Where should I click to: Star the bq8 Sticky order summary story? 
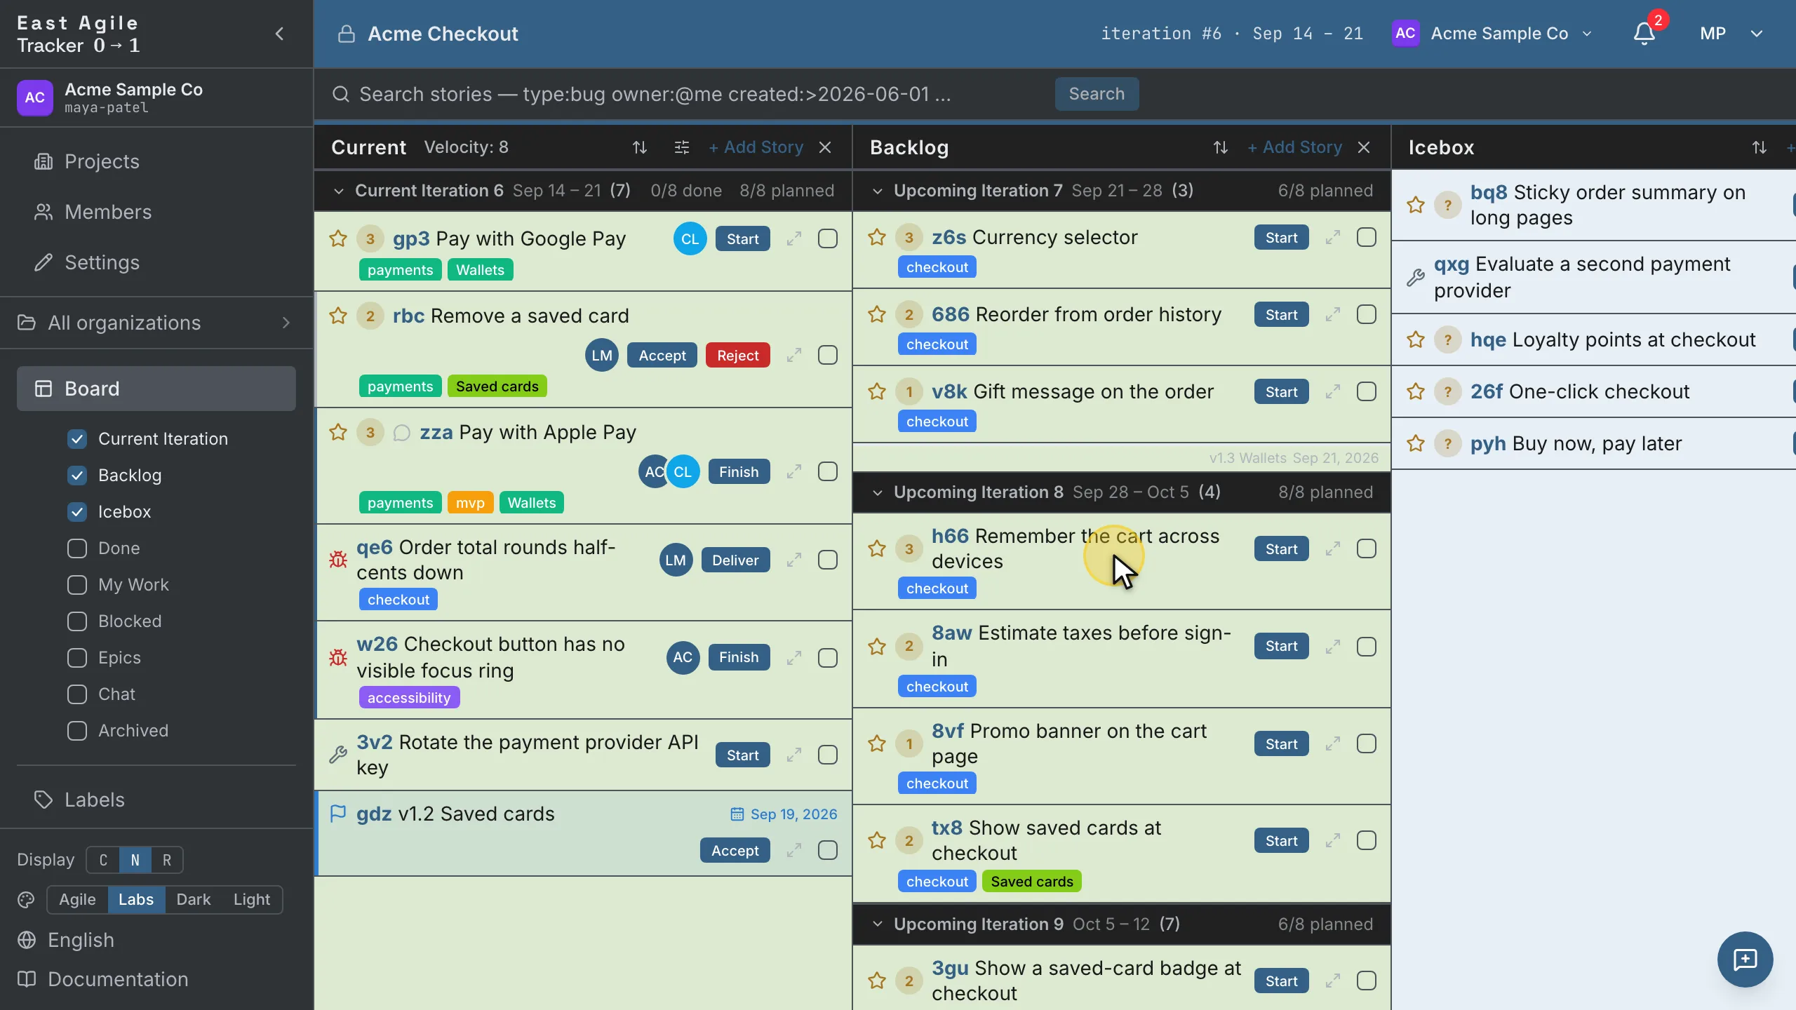point(1416,205)
